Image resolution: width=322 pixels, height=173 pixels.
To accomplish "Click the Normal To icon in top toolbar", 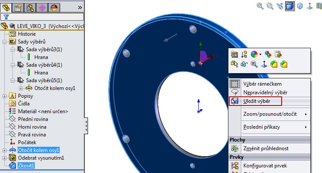I will 310,6.
